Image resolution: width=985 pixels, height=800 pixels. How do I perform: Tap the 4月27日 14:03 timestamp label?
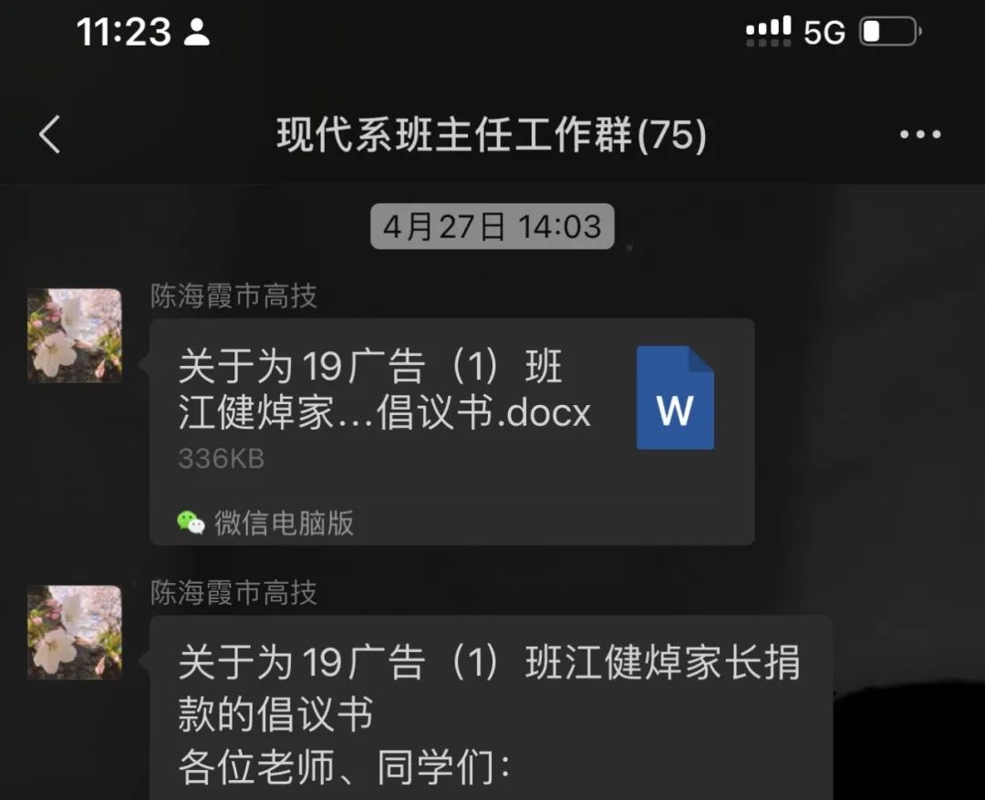(492, 226)
